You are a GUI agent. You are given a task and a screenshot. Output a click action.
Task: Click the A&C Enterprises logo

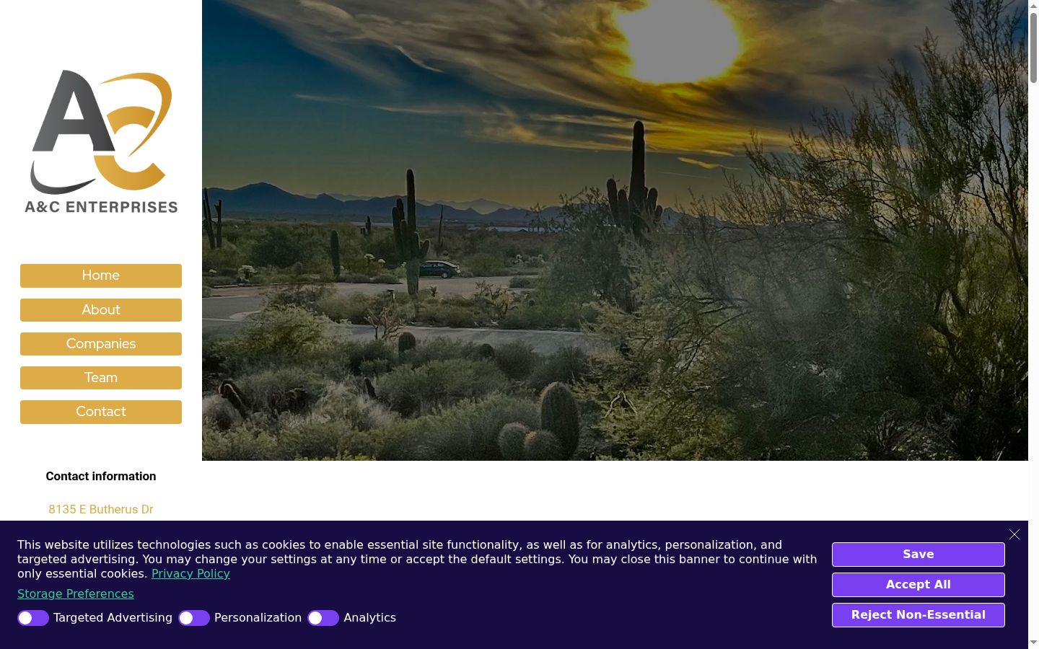(x=101, y=141)
